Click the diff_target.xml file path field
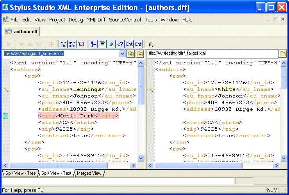Screen dimensions: 289x195 coord(212,53)
